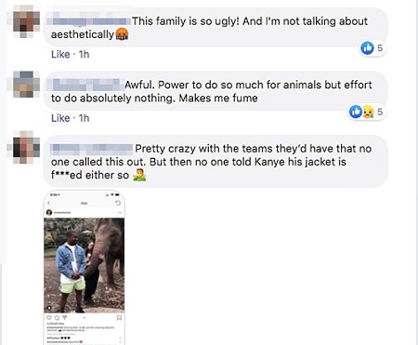Click the share arrow icon under elephant photo
Viewport: 418px width, 345px height.
pyautogui.click(x=64, y=318)
